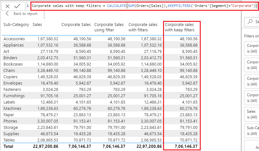Expand the Sales filter card
259x151 pixels.
tap(252, 114)
